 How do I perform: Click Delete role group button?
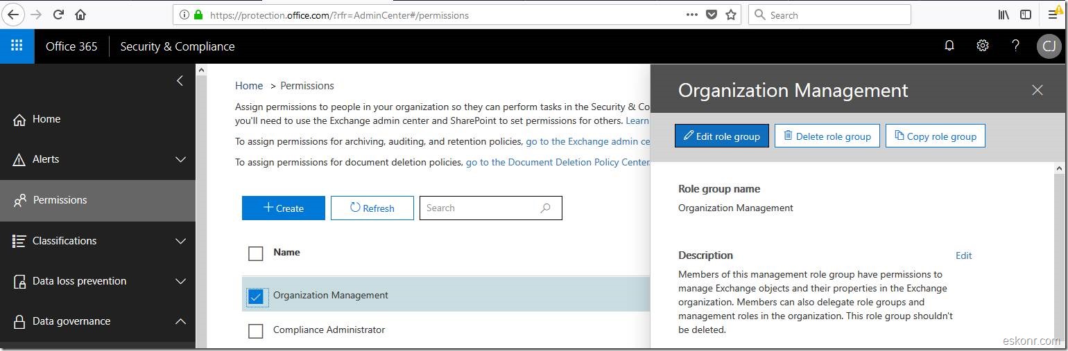(x=827, y=136)
